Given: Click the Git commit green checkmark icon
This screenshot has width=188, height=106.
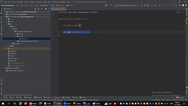Looking at the screenshot, I should 166,5.
